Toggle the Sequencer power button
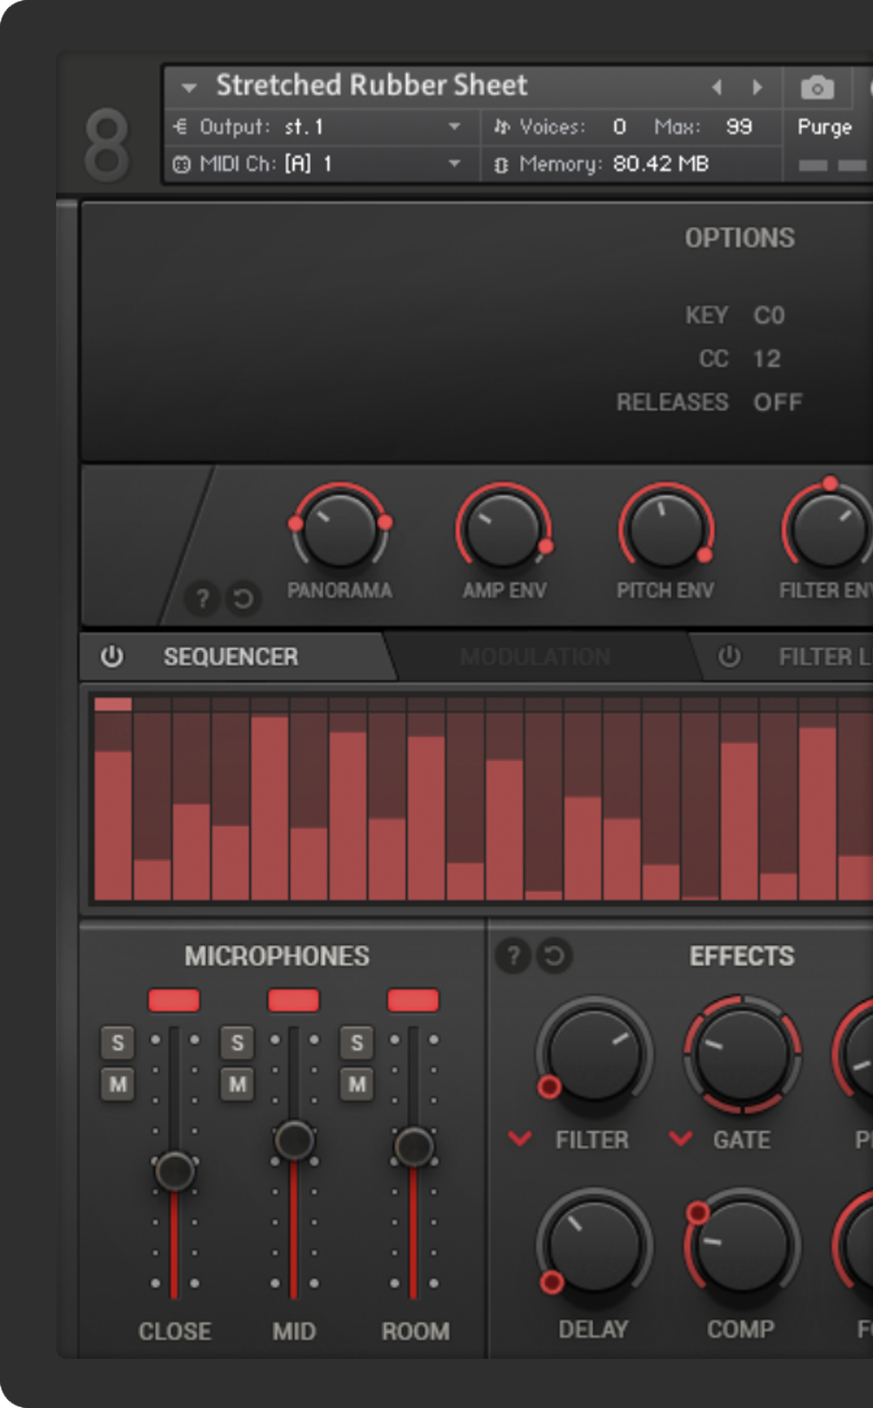The height and width of the screenshot is (1408, 873). pos(112,657)
